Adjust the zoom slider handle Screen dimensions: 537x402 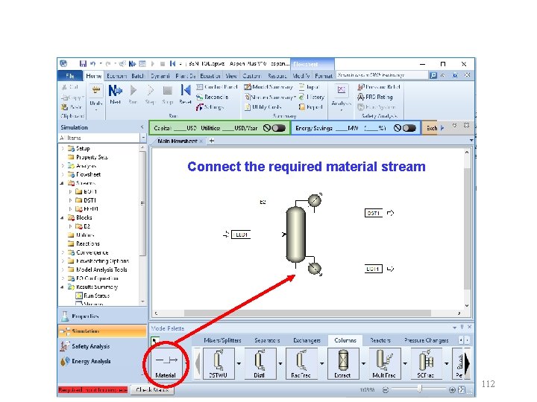coord(420,389)
